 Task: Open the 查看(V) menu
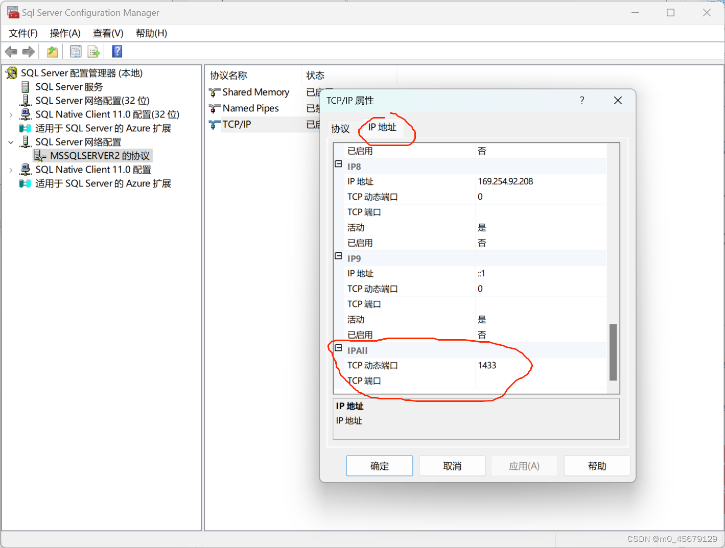point(107,33)
